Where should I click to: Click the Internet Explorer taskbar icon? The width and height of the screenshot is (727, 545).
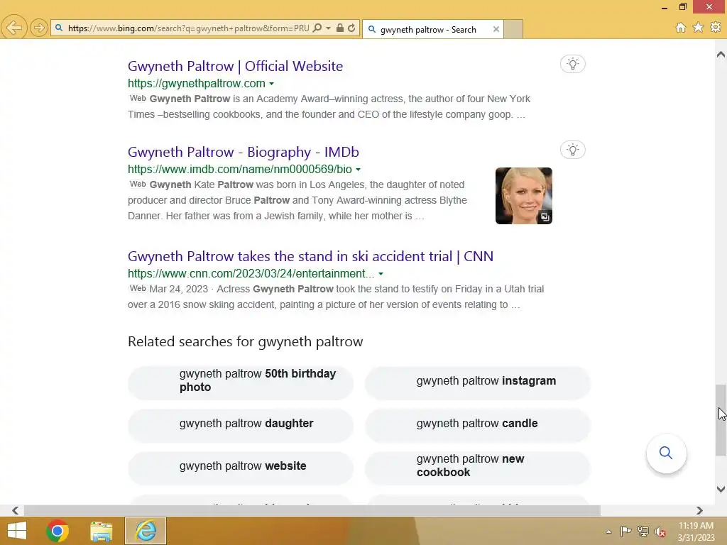[146, 531]
